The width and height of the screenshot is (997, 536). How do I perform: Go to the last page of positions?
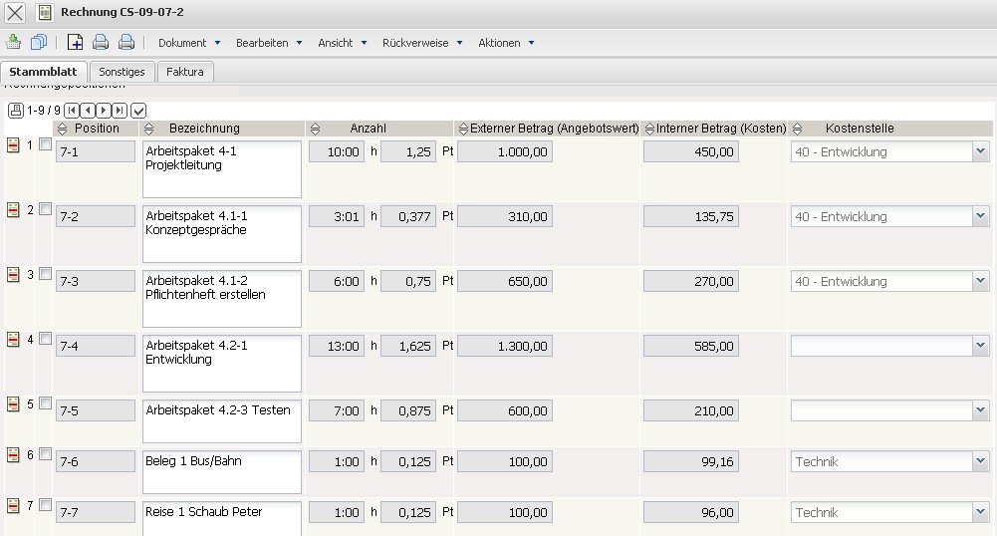click(x=120, y=111)
